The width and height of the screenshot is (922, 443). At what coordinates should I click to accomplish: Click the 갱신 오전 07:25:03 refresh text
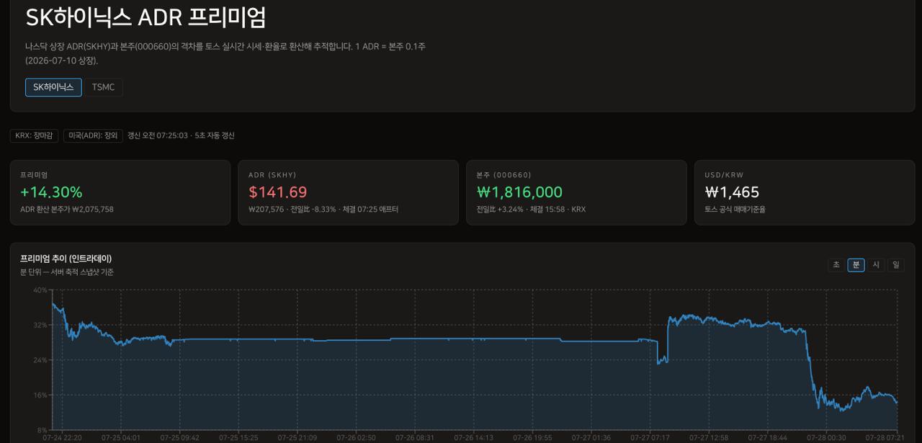click(x=158, y=135)
